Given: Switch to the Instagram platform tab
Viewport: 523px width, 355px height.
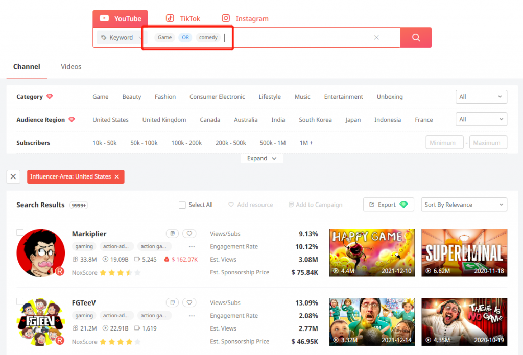Looking at the screenshot, I should (245, 19).
